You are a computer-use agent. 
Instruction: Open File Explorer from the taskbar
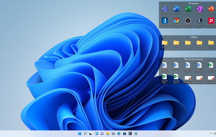[108, 134]
